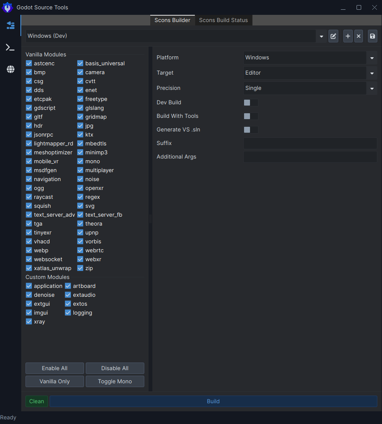This screenshot has height=424, width=382.
Task: Click the Suffix input field
Action: pos(310,143)
